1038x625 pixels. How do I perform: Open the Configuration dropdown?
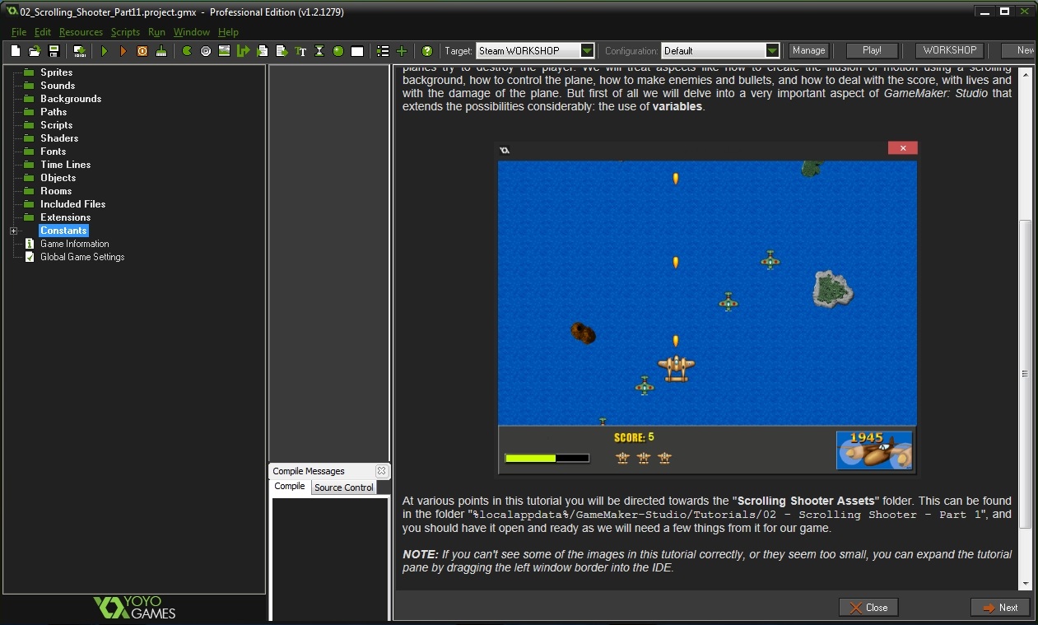click(771, 51)
